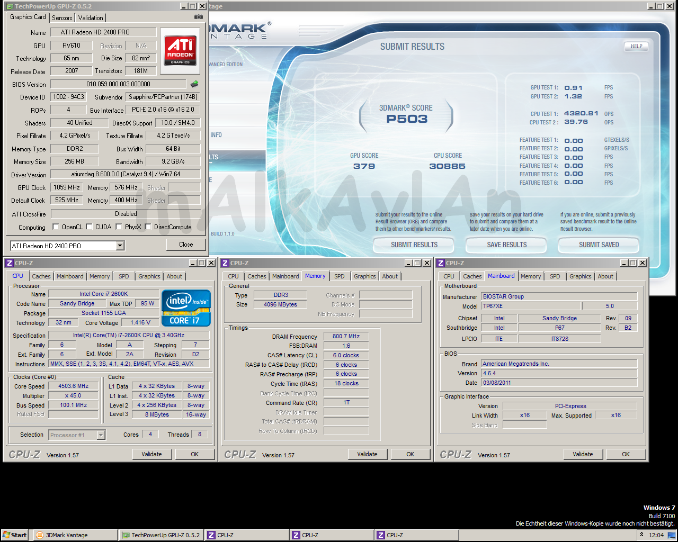Screen dimensions: 678x542
Task: Show hidden tray icons arrow
Action: 642,535
